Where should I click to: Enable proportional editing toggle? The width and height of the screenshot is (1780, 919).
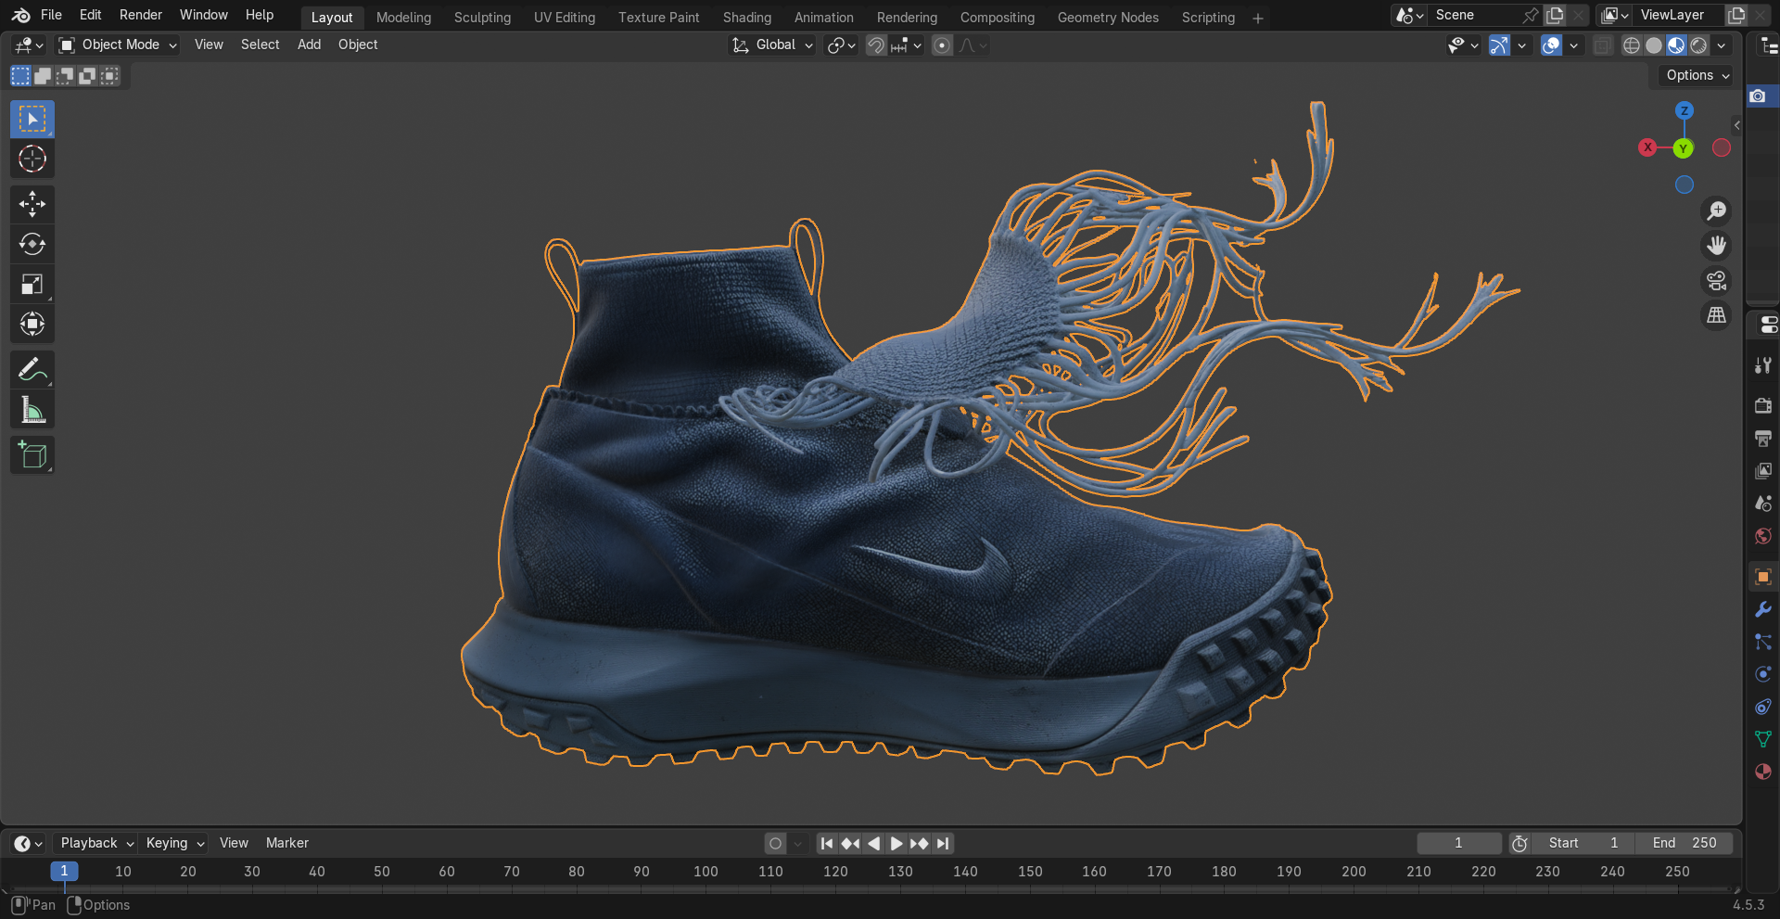(x=942, y=45)
